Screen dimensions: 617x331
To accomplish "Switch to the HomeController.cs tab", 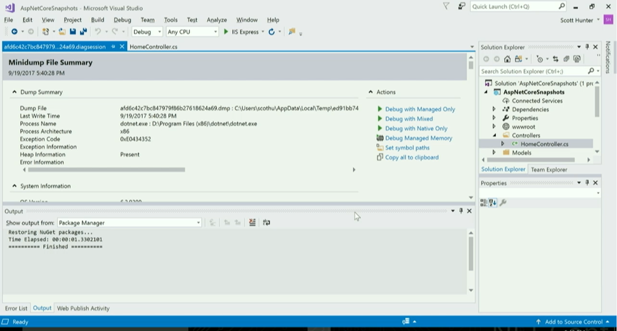I will click(154, 46).
